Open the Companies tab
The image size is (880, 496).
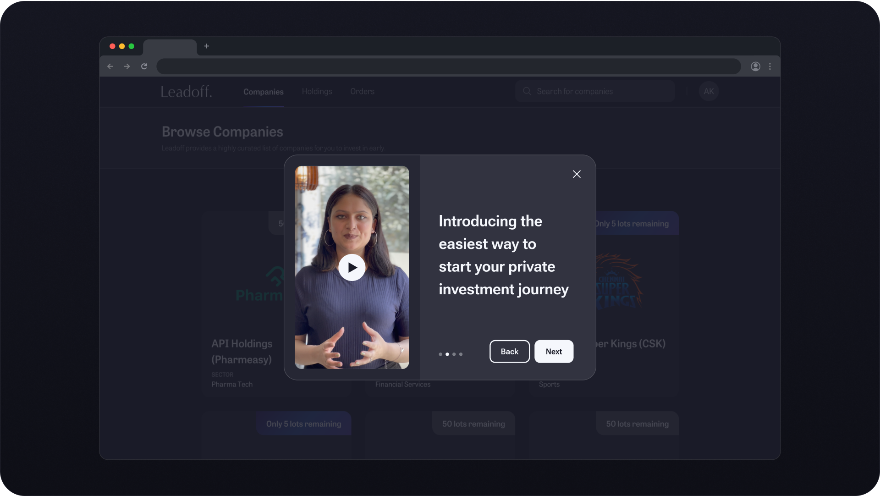pyautogui.click(x=263, y=92)
